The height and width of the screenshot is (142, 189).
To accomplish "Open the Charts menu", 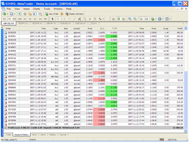I will pyautogui.click(x=36, y=9).
